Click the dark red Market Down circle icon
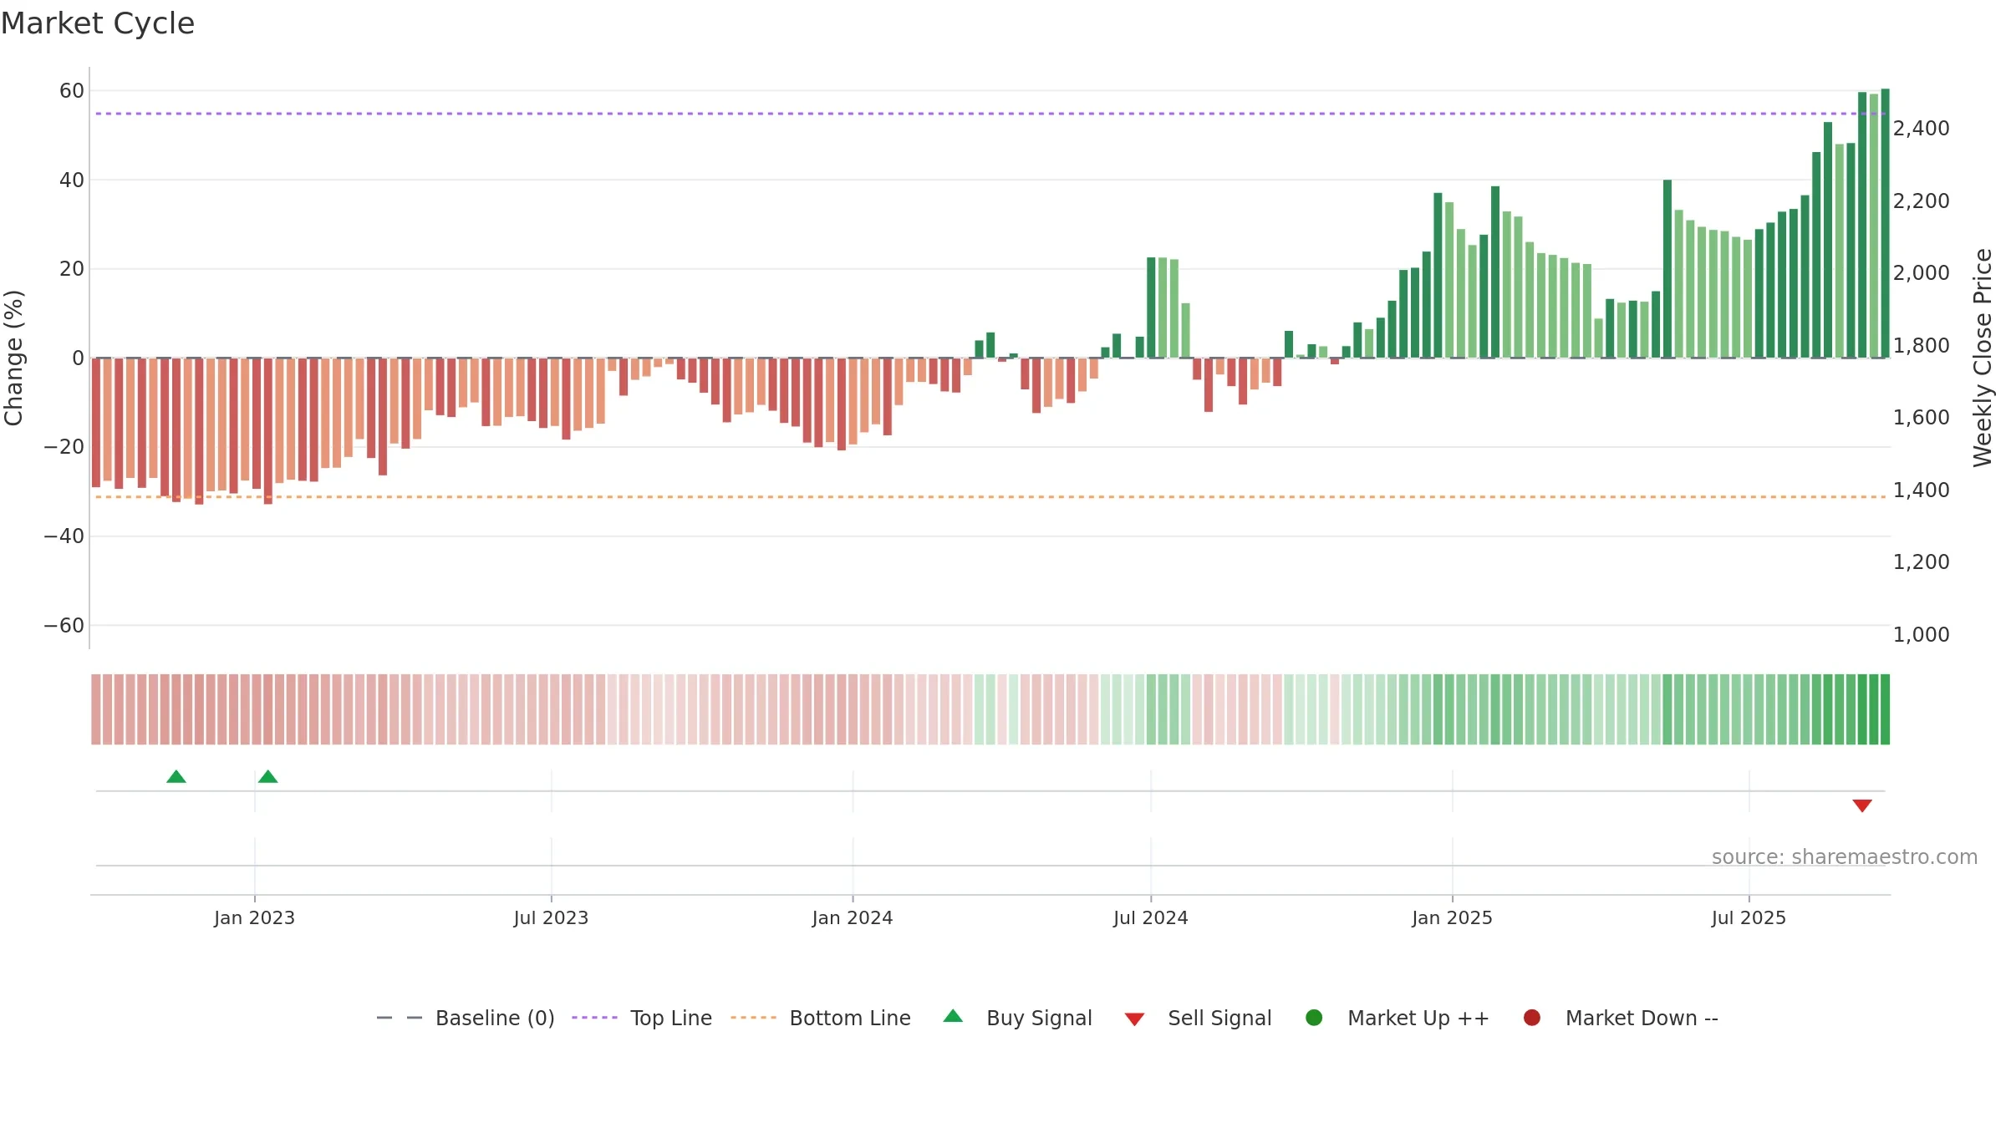Screen dimensions: 2006x1128 (1532, 1018)
